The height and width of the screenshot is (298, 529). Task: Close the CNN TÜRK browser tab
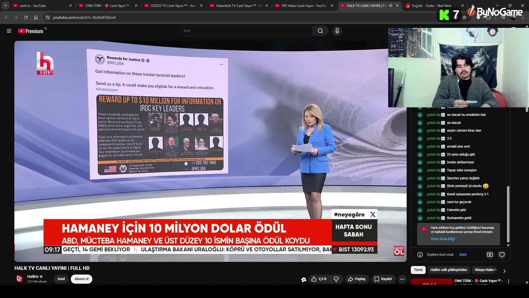tap(136, 6)
